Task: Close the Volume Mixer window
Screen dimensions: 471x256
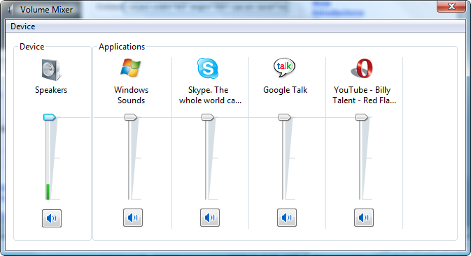Action: 451,6
